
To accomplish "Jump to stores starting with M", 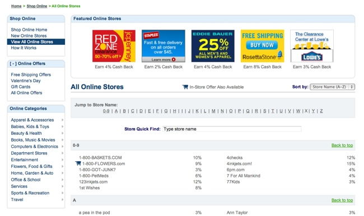I will (x=213, y=111).
